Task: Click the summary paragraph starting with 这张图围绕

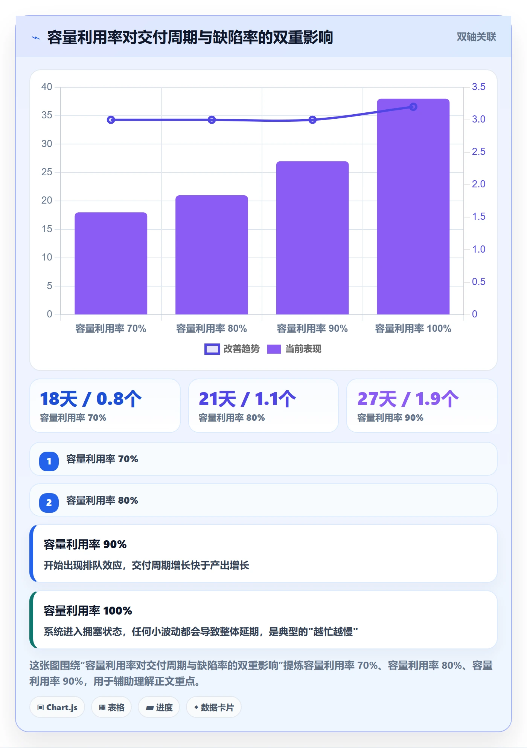Action: (x=261, y=673)
